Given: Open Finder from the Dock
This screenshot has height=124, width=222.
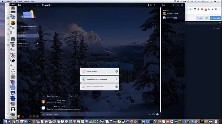Looking at the screenshot, I should click(x=6, y=121).
